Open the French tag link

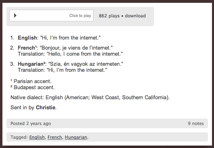point(55,137)
